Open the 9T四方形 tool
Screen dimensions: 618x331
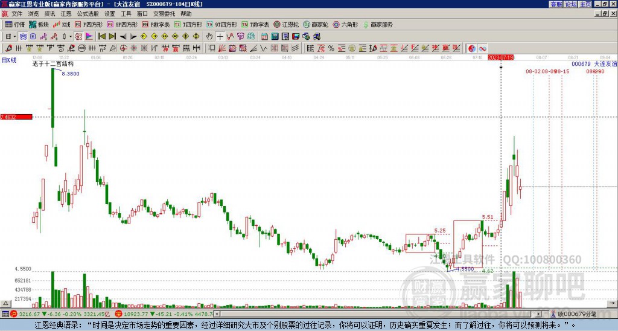click(221, 24)
